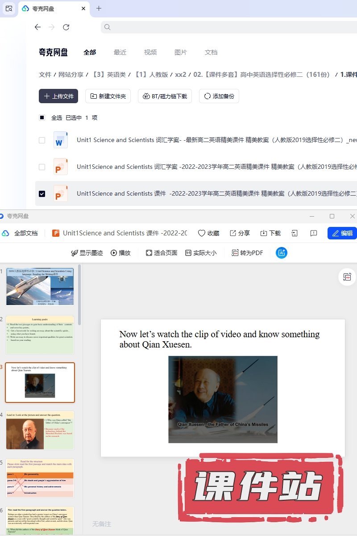Image resolution: width=357 pixels, height=536 pixels.
Task: Click the AI assistant round icon
Action: 282,253
